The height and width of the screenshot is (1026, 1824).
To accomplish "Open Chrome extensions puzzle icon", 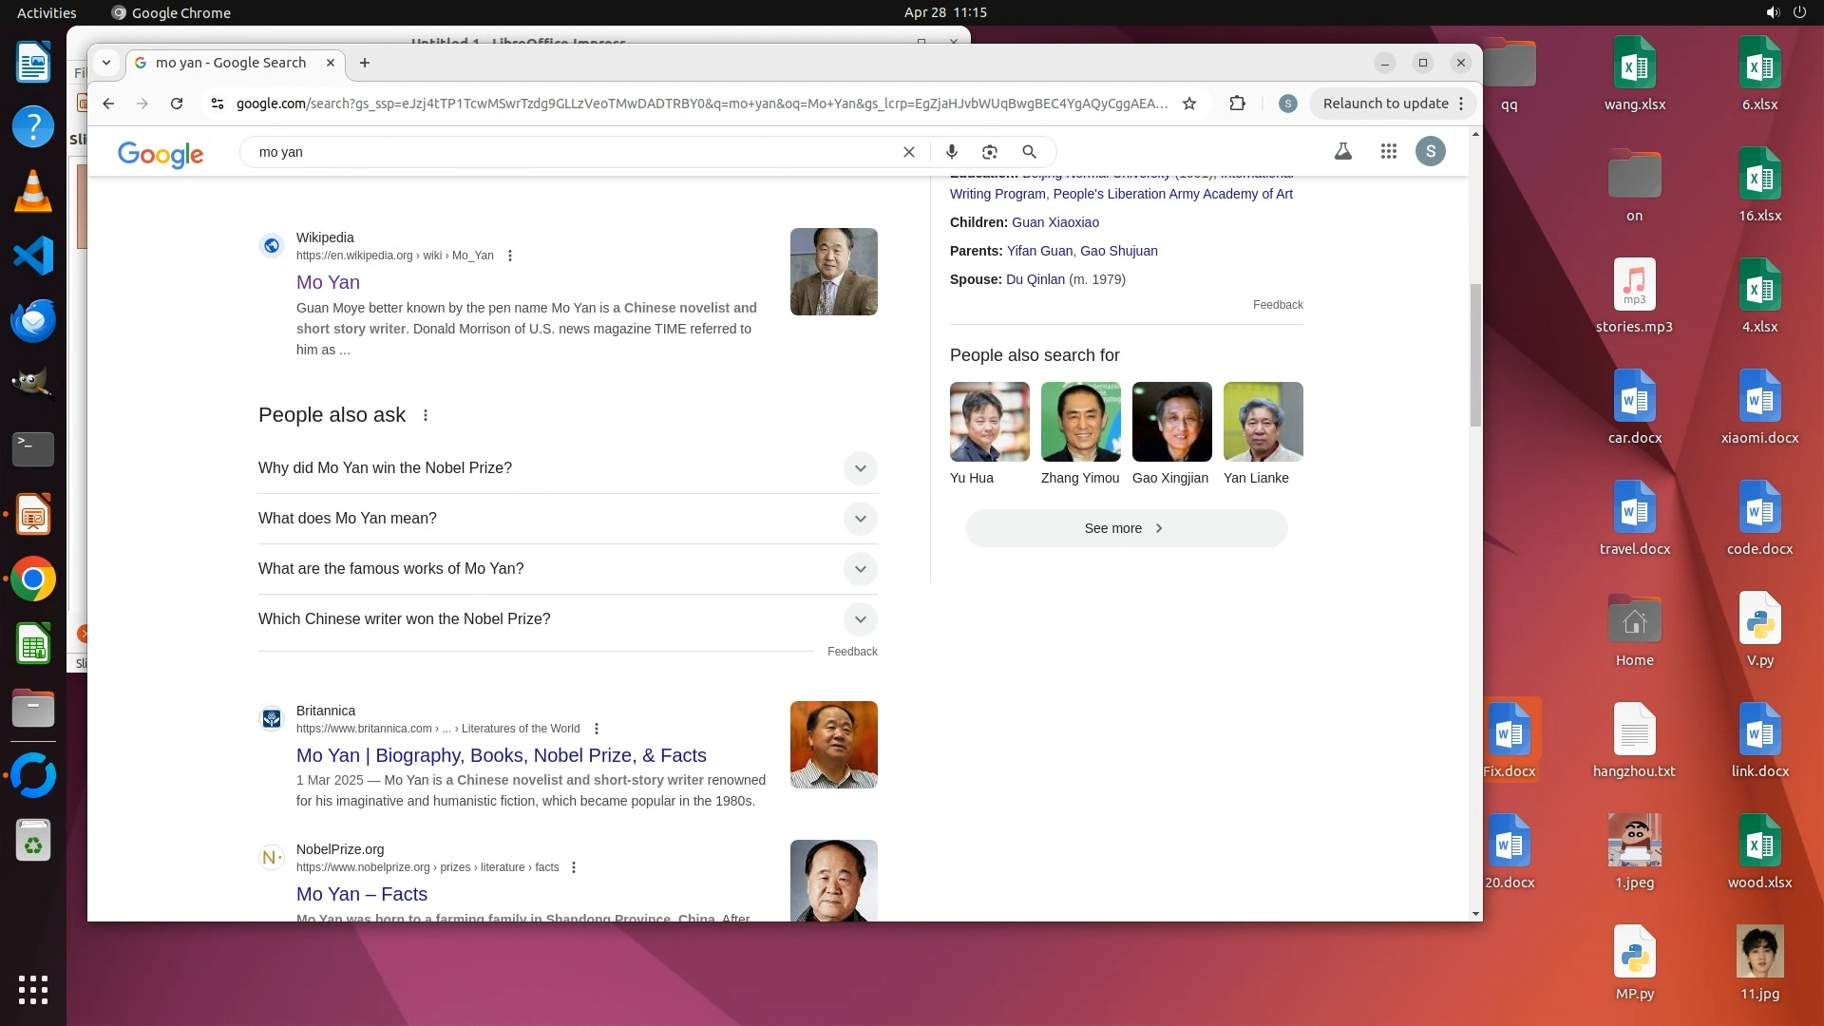I will [1237, 104].
